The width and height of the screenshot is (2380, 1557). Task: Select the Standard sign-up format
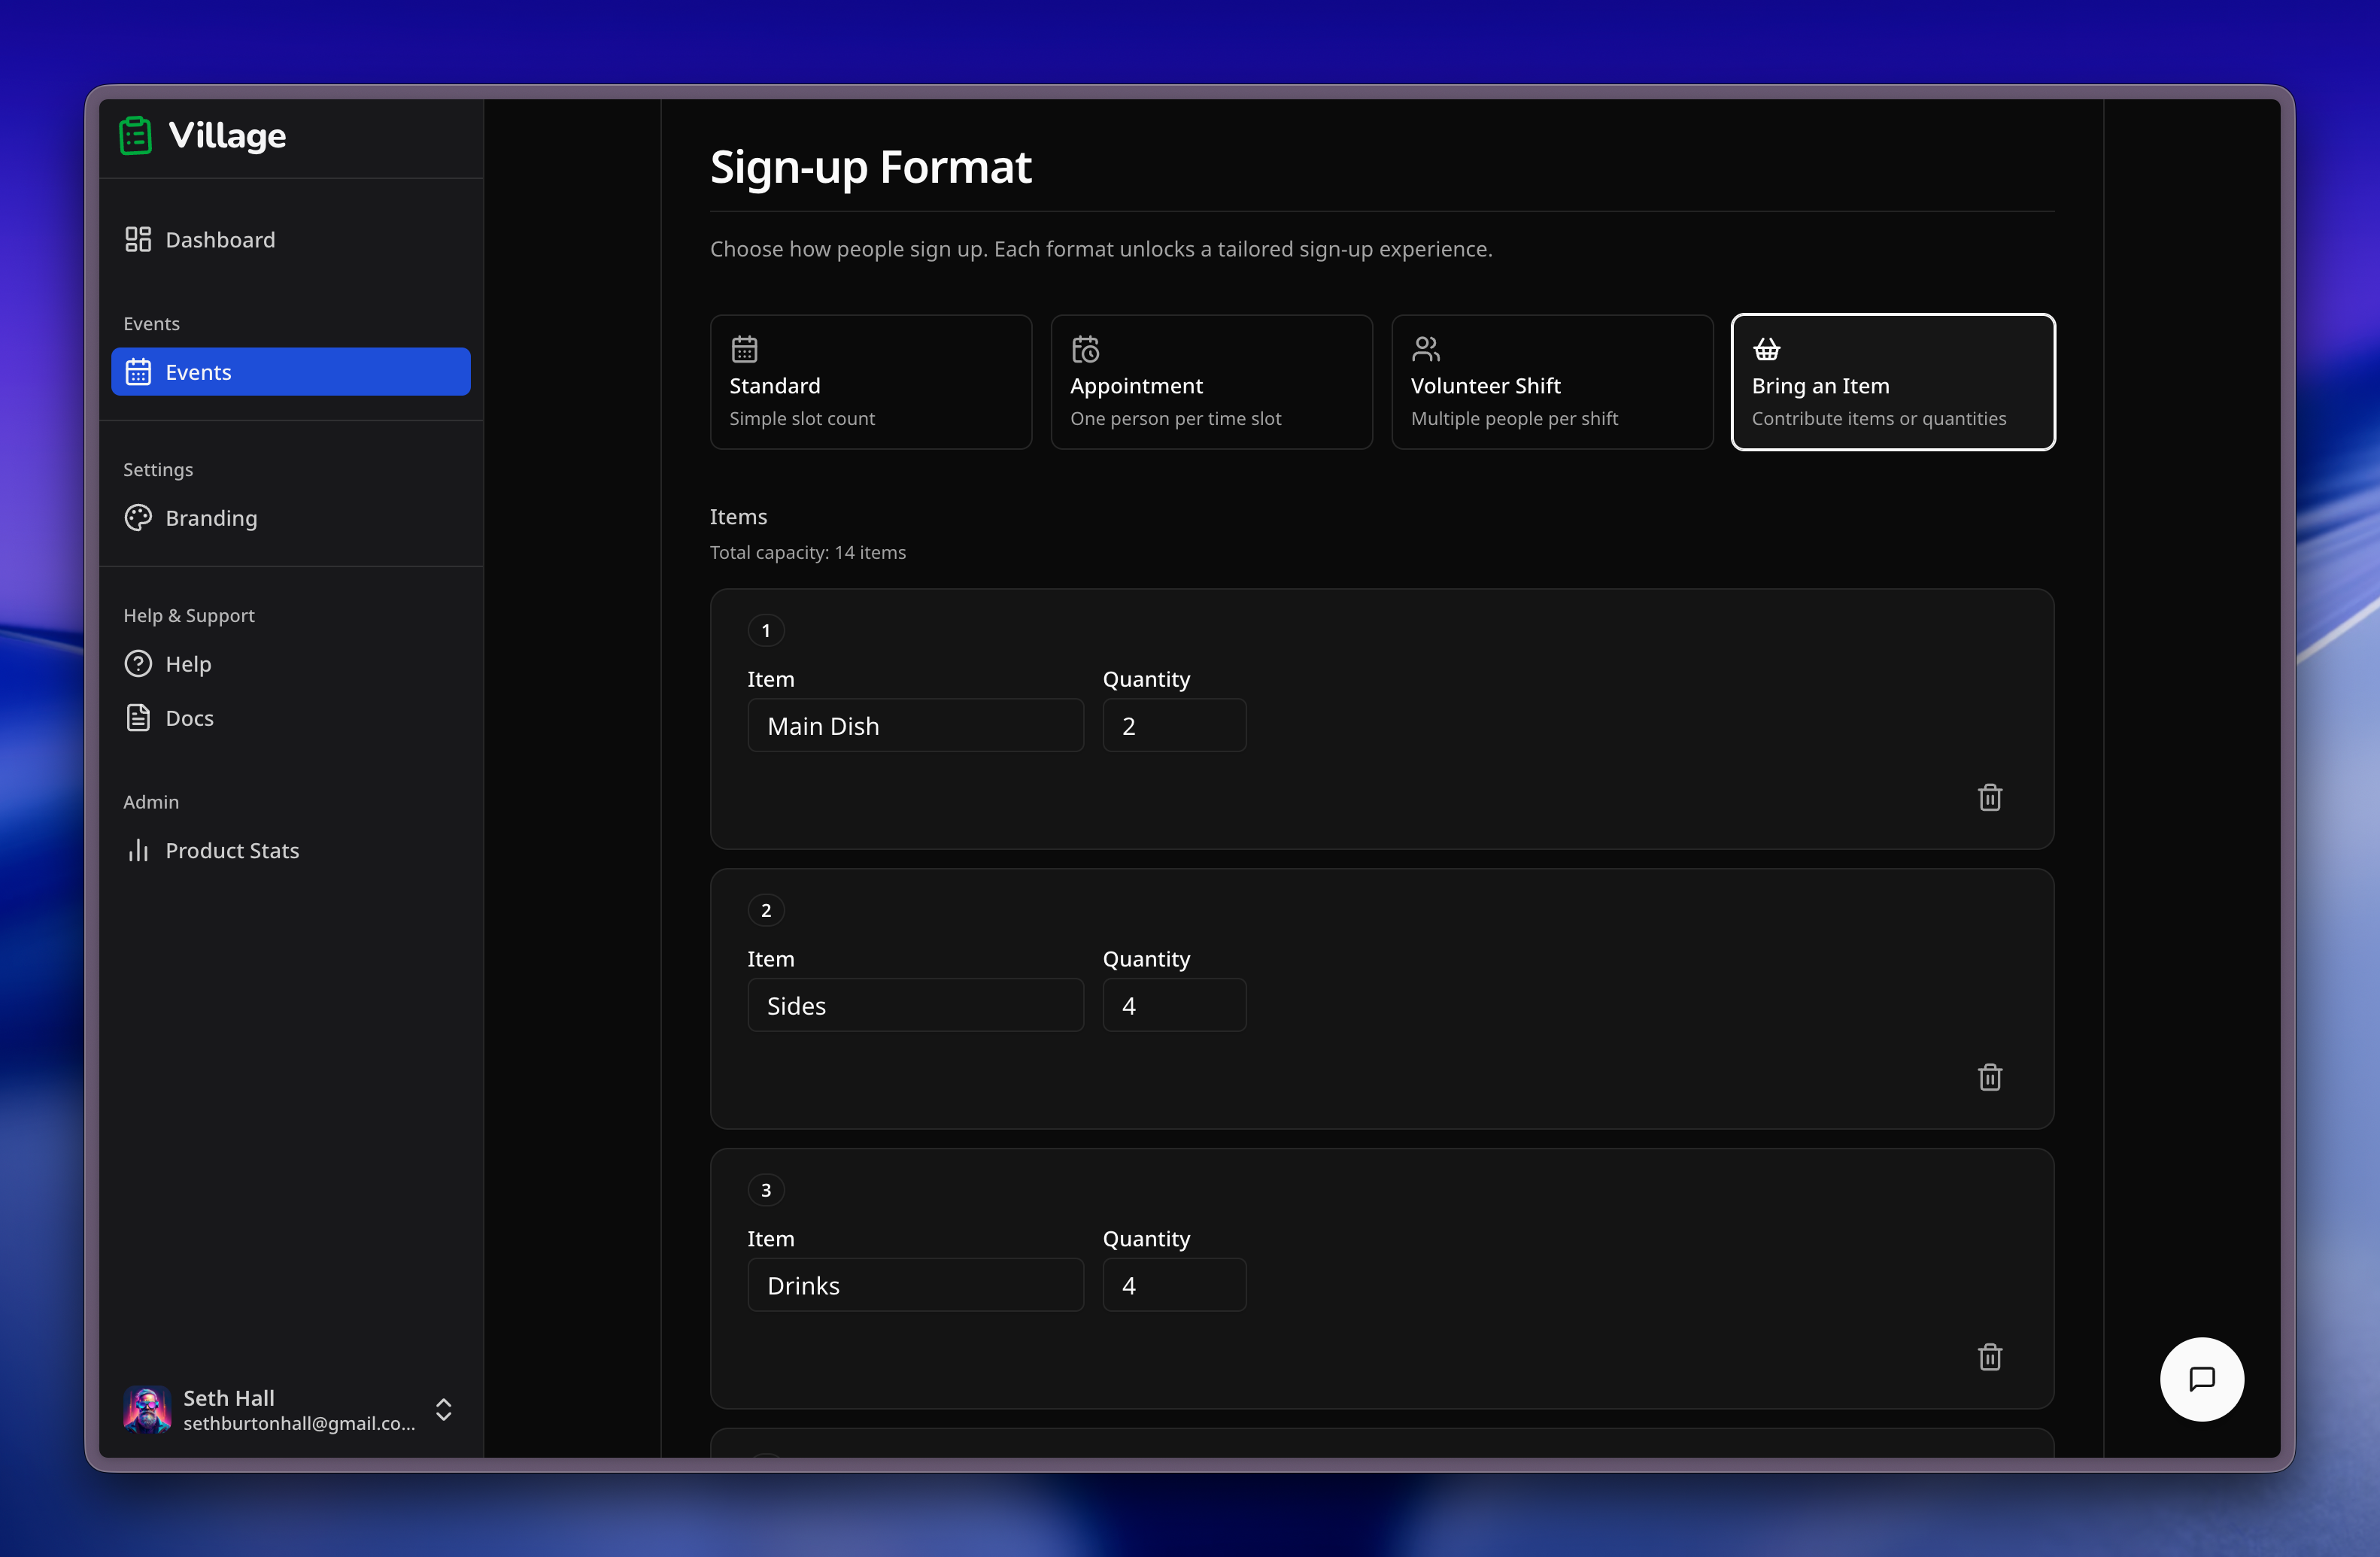point(870,382)
